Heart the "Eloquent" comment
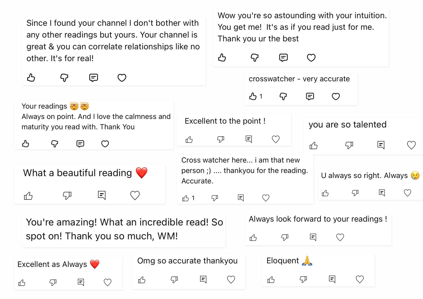 coord(360,279)
